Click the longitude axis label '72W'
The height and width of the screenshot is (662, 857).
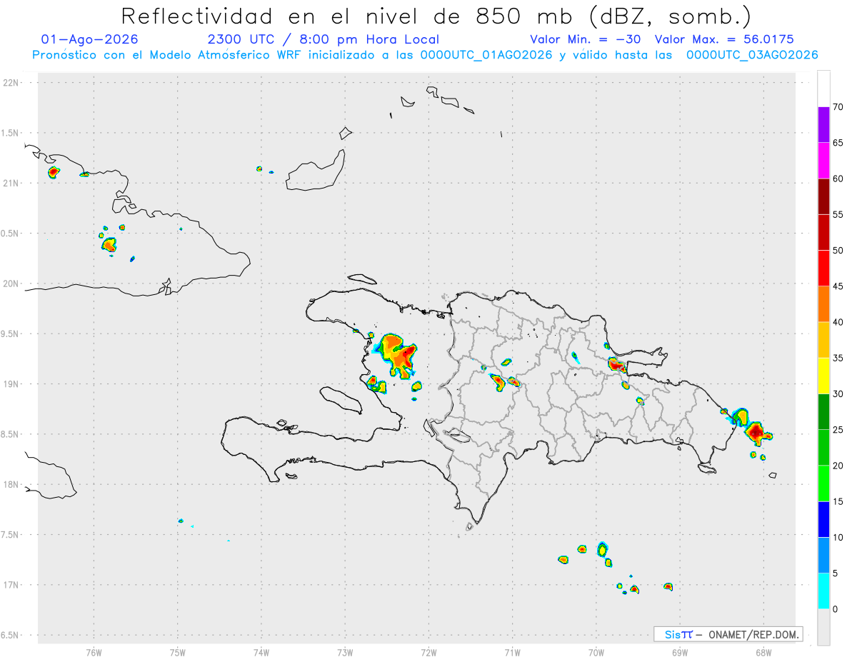click(x=428, y=652)
